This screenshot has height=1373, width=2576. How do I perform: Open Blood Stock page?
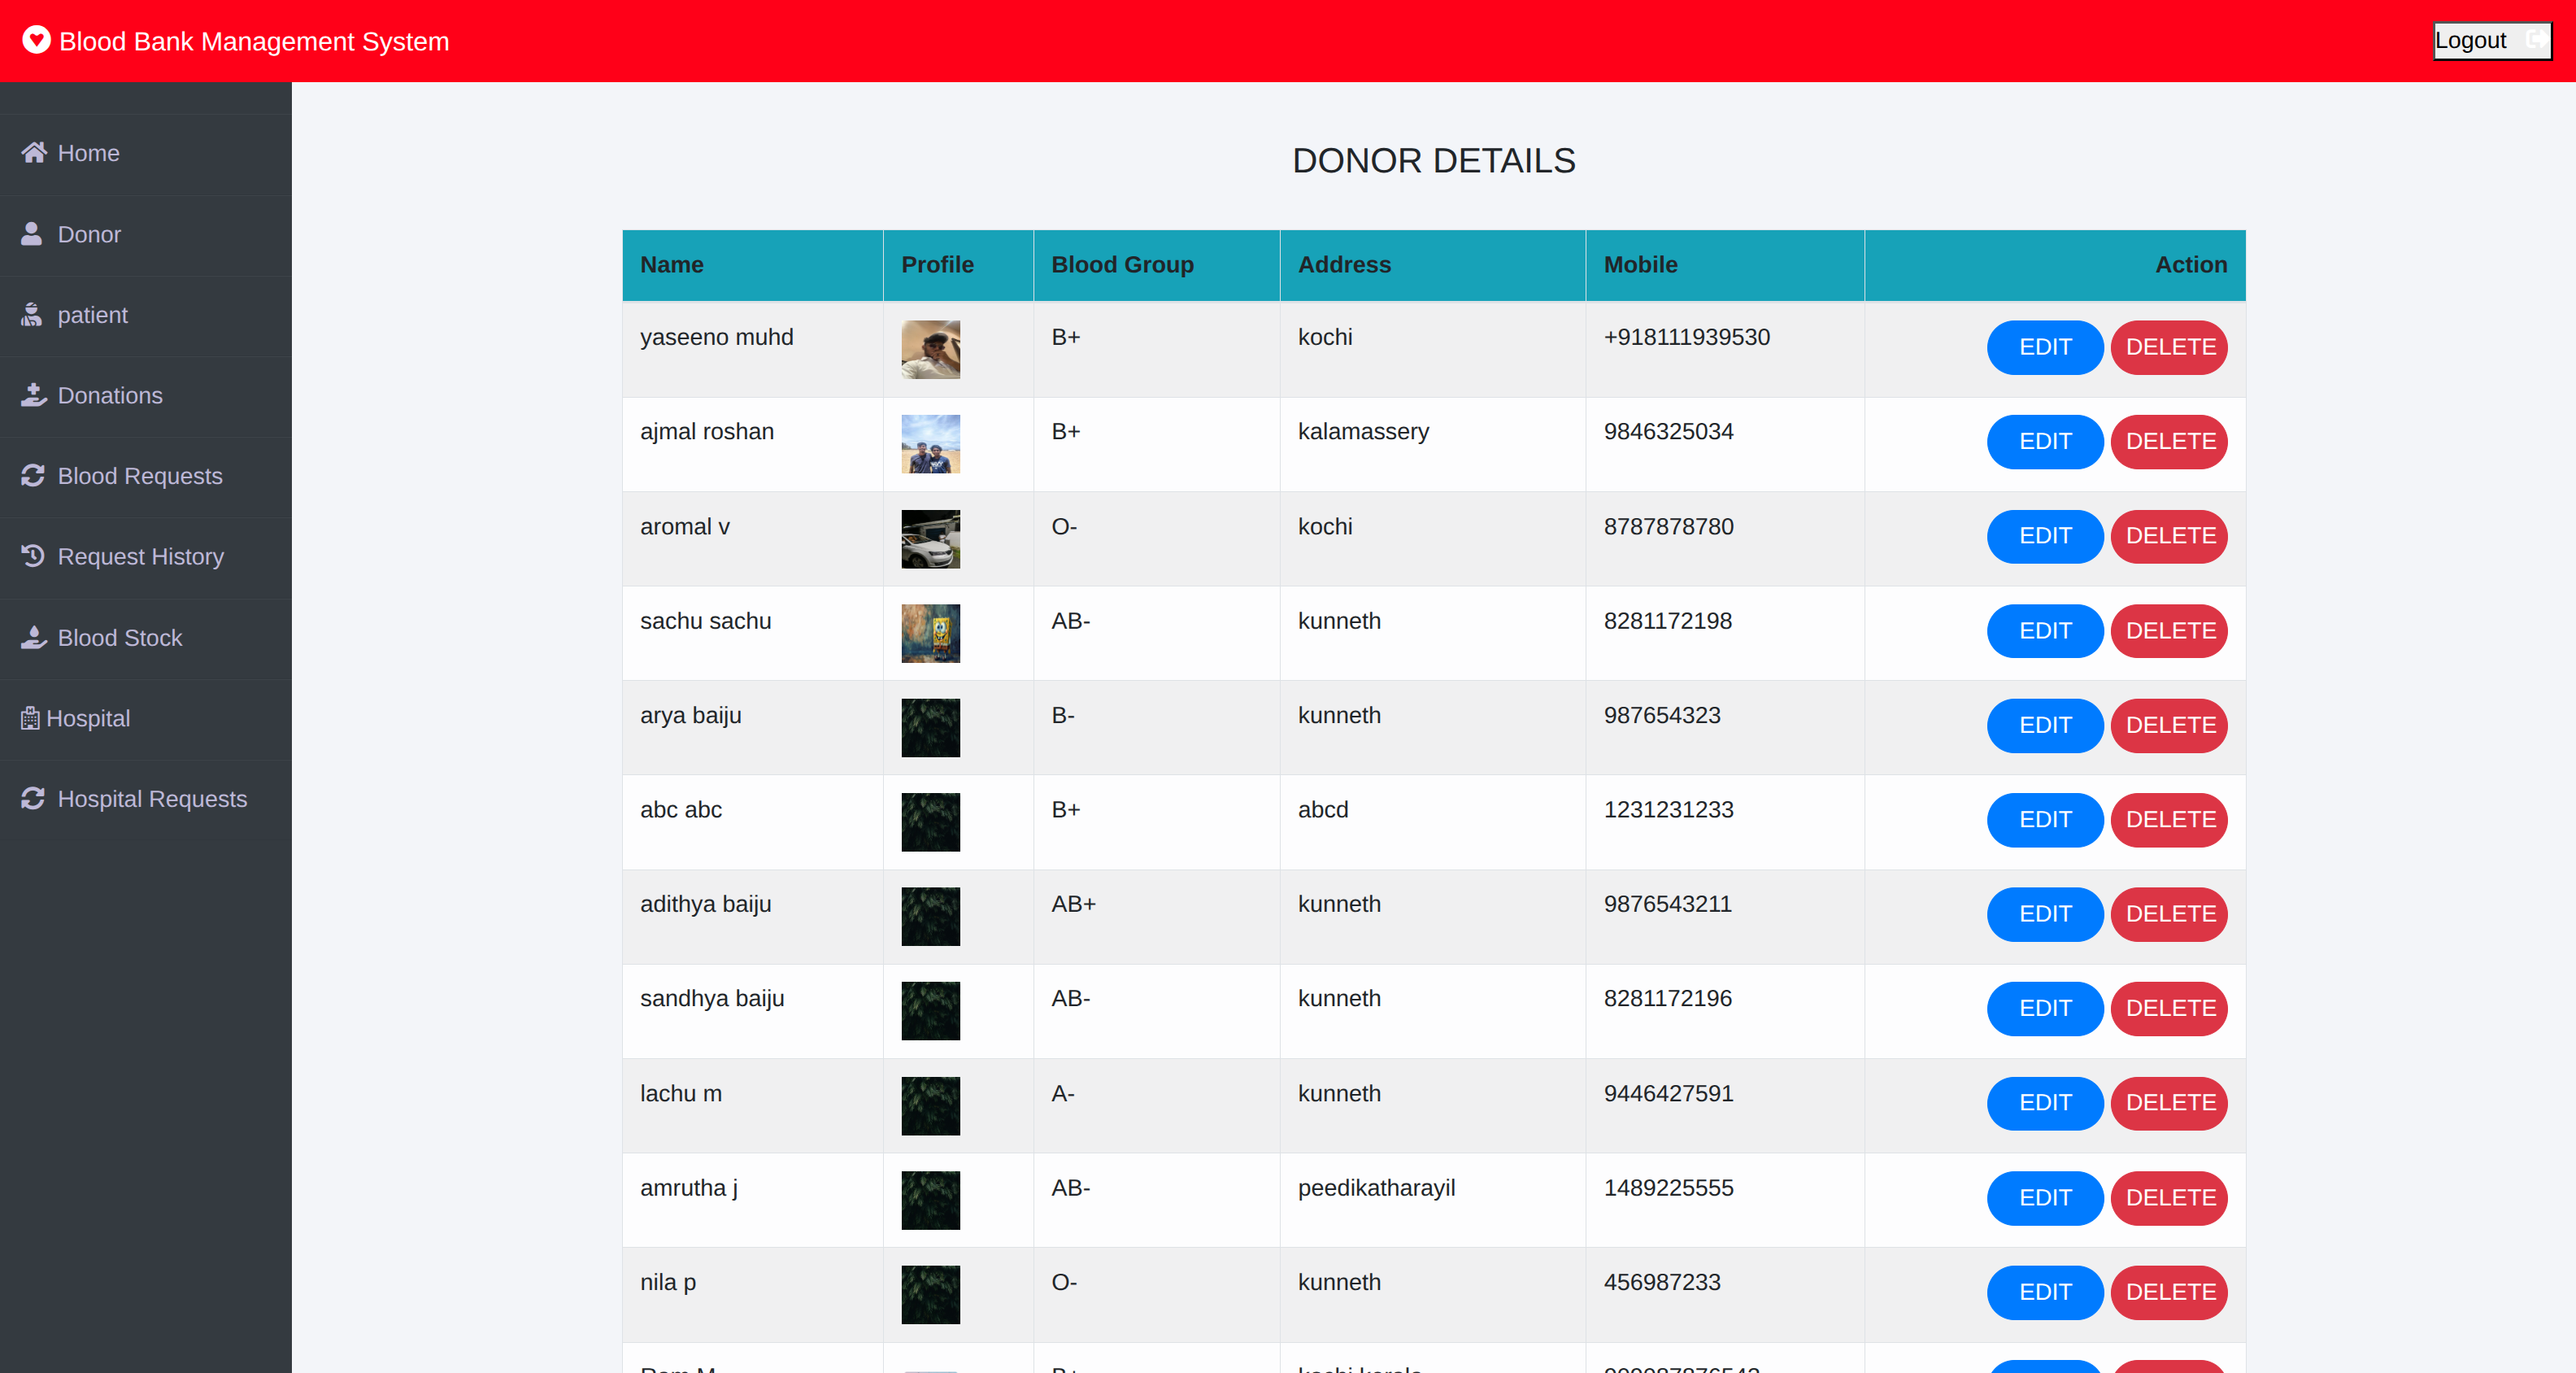pyautogui.click(x=146, y=638)
